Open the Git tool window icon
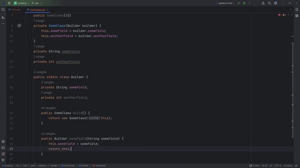This screenshot has width=300, height=168. point(3,160)
